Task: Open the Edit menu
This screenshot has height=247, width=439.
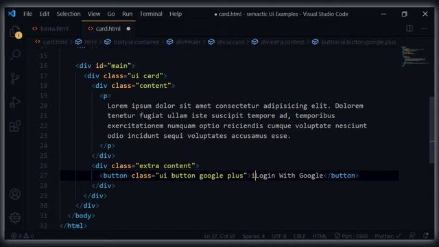Action: [x=44, y=14]
